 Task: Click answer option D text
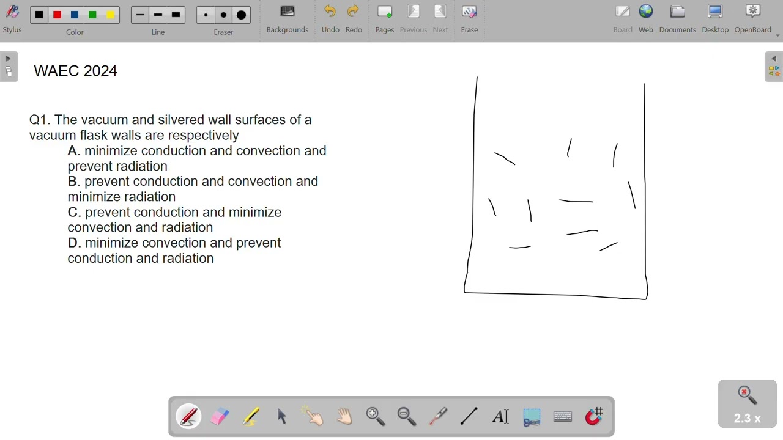[174, 251]
